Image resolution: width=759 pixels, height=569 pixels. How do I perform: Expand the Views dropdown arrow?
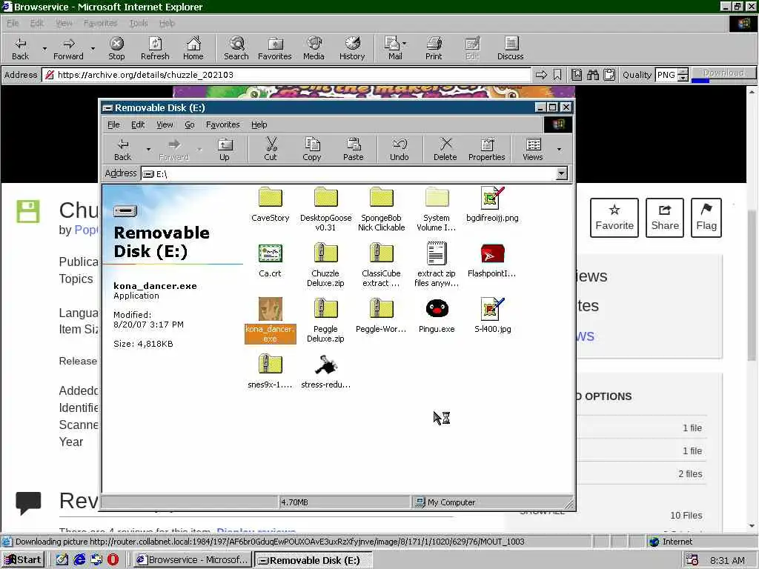(559, 150)
